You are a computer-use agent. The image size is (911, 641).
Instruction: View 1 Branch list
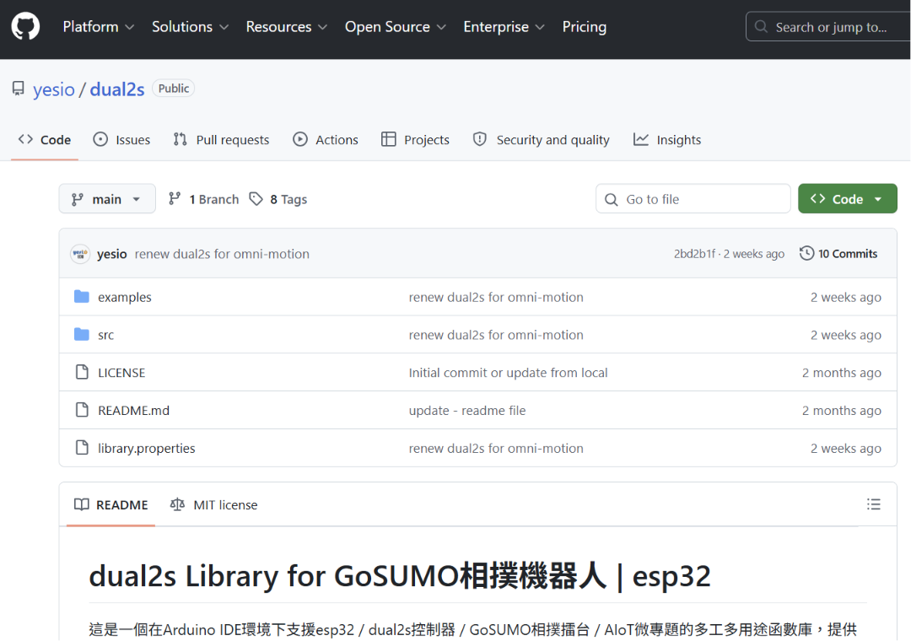coord(203,199)
